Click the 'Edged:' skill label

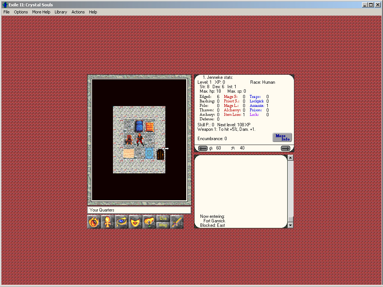click(x=205, y=97)
